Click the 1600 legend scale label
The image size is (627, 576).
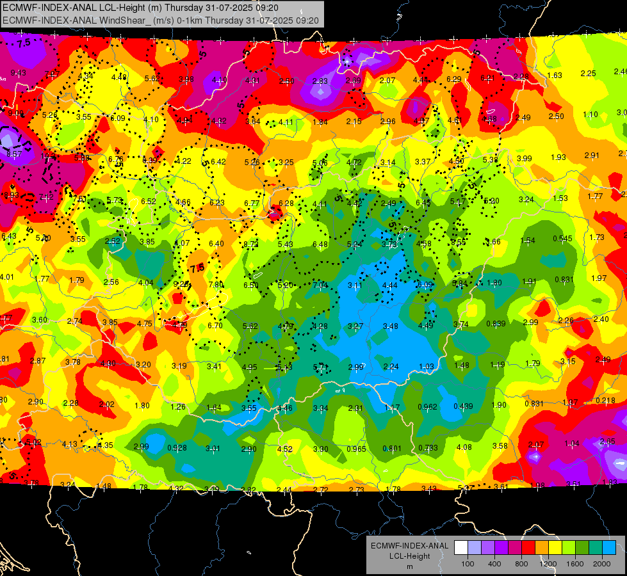click(574, 564)
